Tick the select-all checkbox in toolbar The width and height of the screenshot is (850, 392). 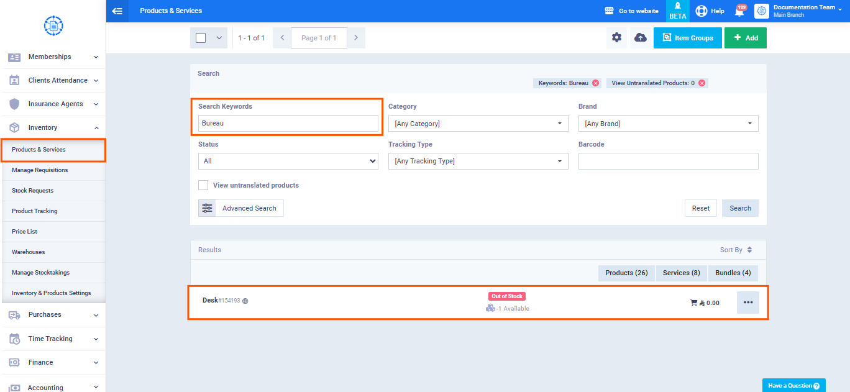(201, 38)
